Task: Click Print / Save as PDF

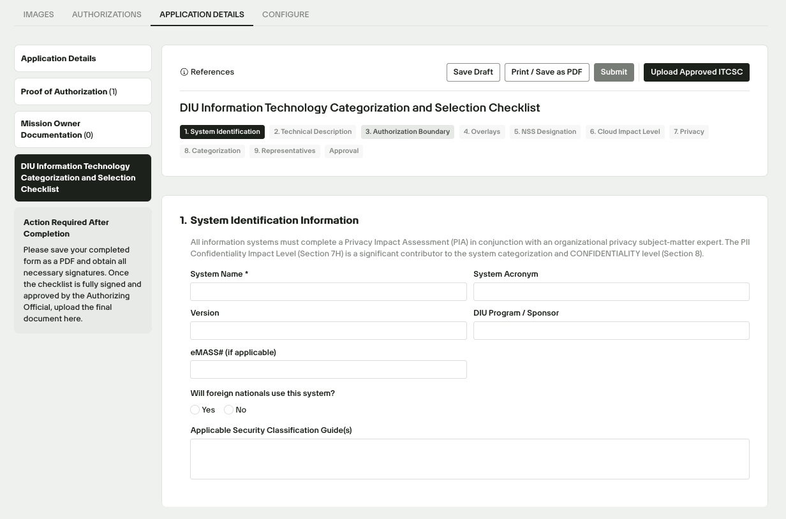Action: (x=547, y=72)
